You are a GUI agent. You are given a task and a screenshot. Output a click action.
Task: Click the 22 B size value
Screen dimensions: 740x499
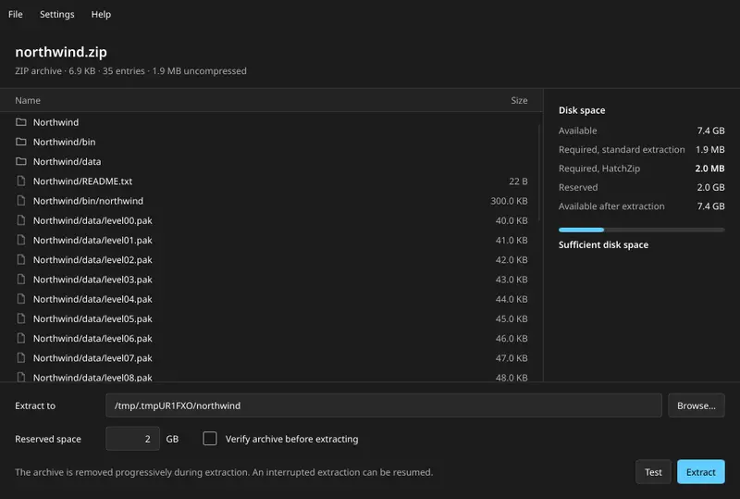518,181
